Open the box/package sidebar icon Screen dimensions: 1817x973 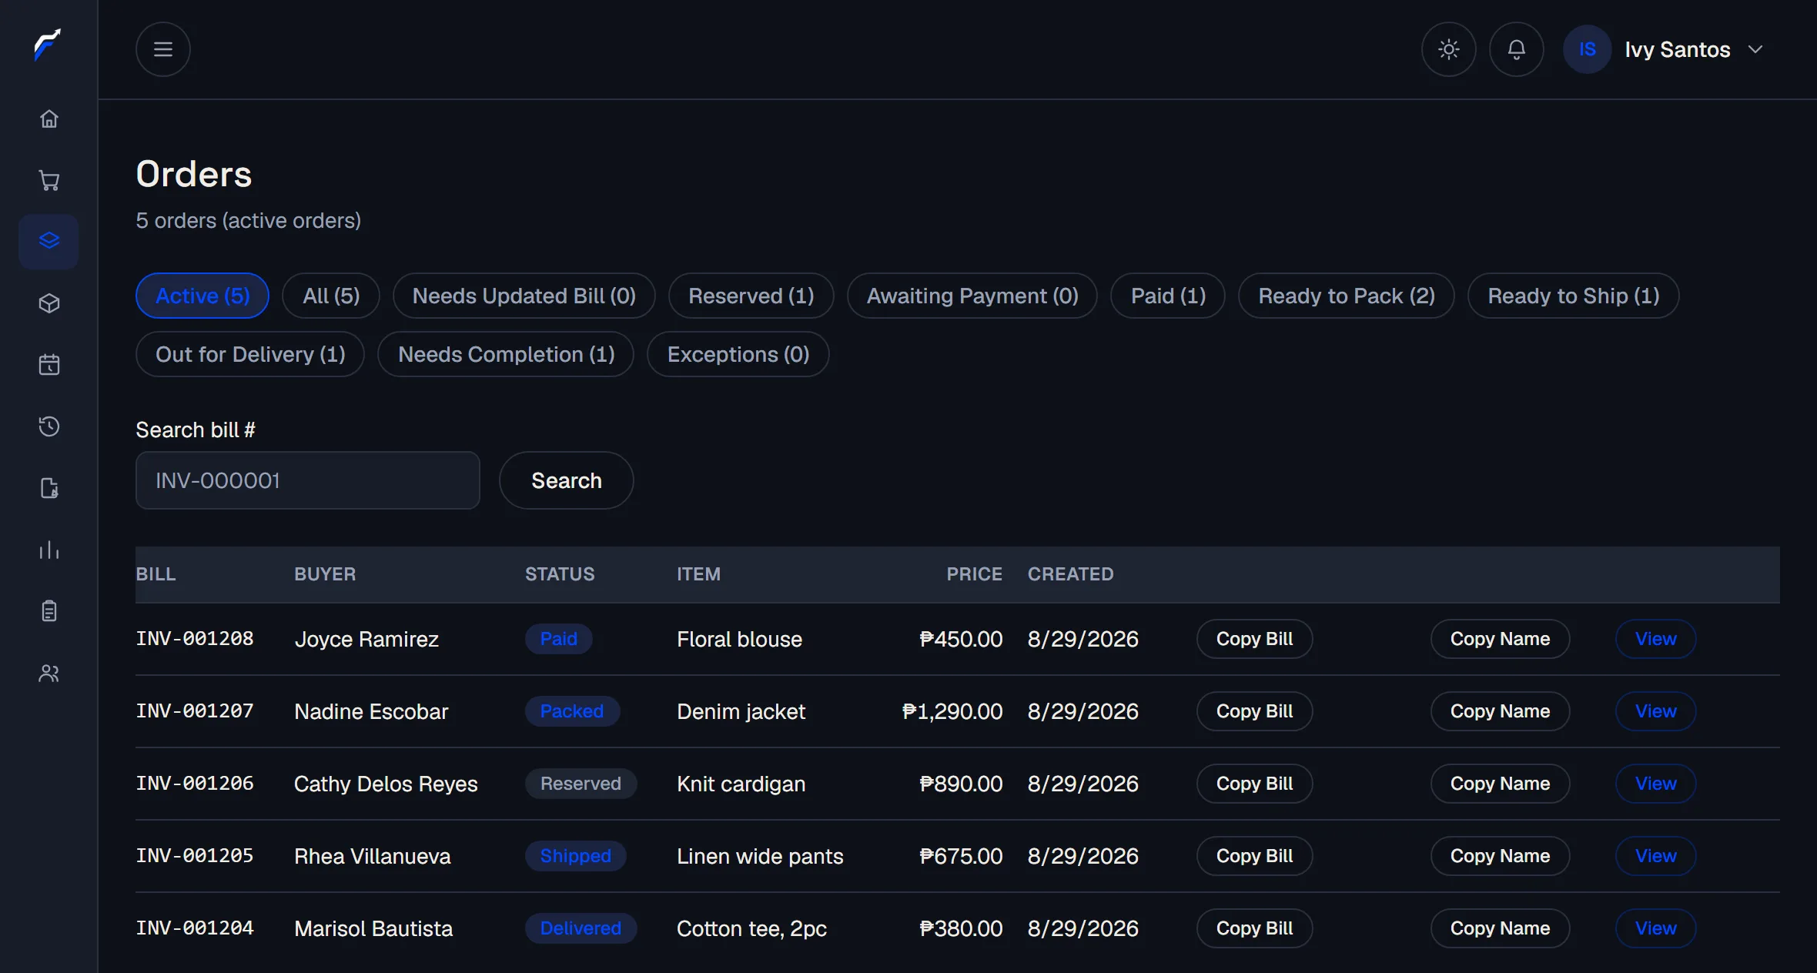coord(49,303)
